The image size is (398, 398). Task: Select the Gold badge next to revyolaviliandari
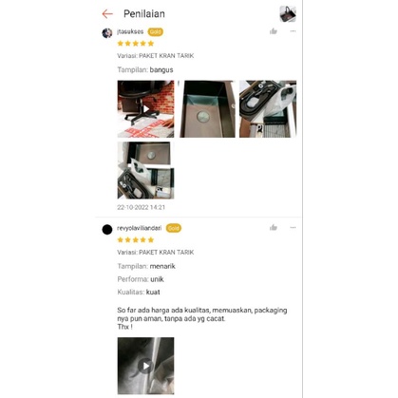point(174,228)
